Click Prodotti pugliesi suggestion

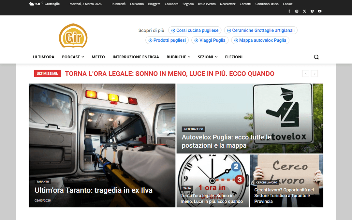pos(167,40)
